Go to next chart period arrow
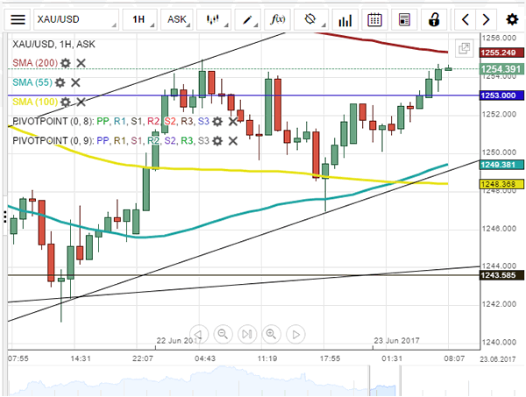Viewport: 526px width, 397px height. tap(487, 18)
